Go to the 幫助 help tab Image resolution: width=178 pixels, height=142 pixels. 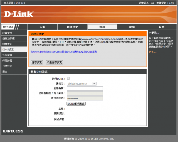pos(162,27)
